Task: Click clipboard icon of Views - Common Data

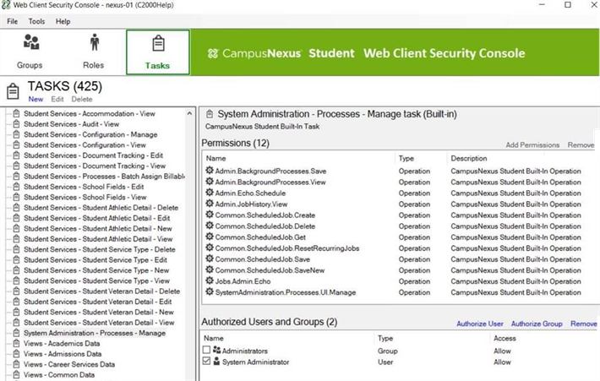Action: click(16, 375)
